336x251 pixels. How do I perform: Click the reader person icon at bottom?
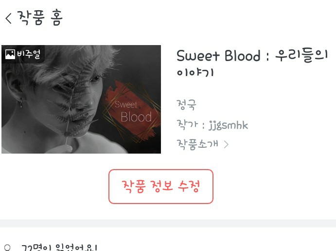(7, 248)
